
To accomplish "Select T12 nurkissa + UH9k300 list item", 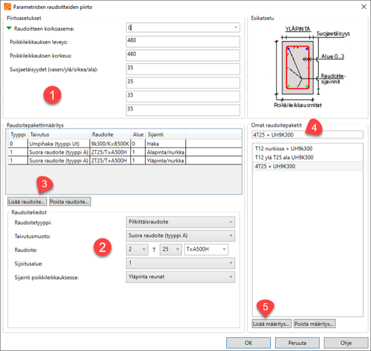I will [284, 149].
